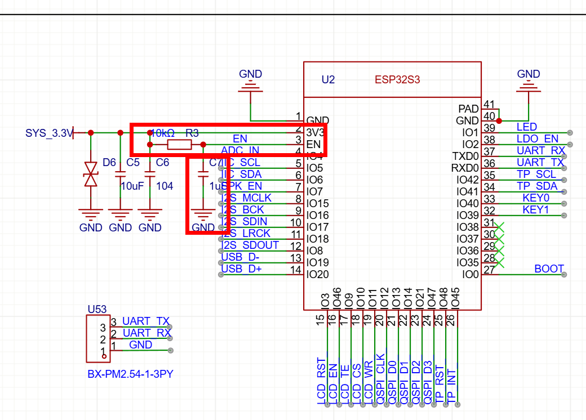Select the R3 designator text

point(192,133)
